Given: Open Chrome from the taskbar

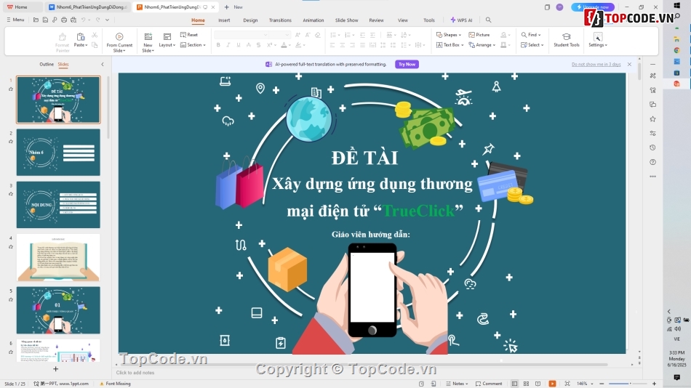Looking at the screenshot, I should point(677,50).
